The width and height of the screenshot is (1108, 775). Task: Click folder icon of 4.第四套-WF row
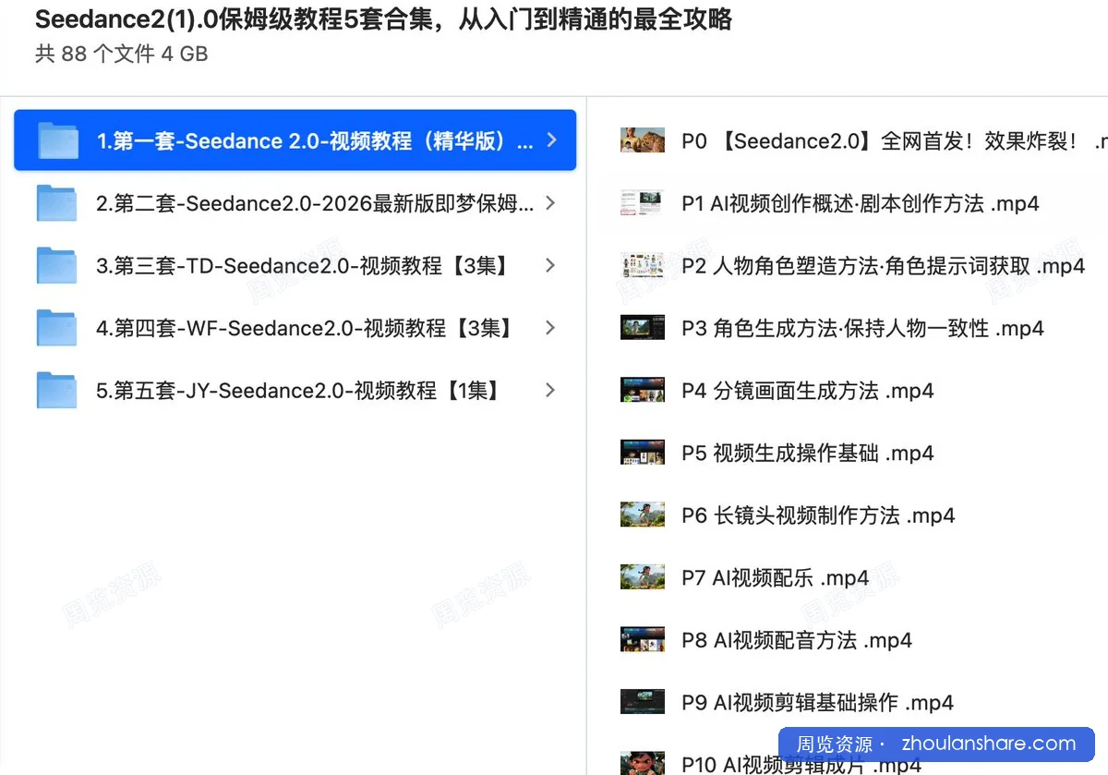pyautogui.click(x=57, y=328)
